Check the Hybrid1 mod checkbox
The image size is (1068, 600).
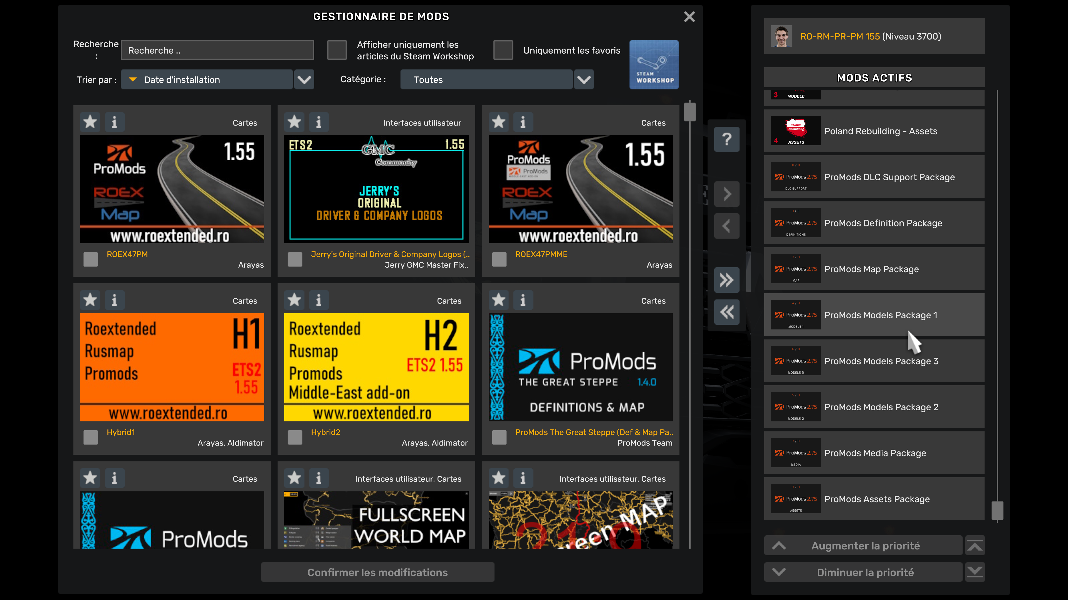[90, 437]
